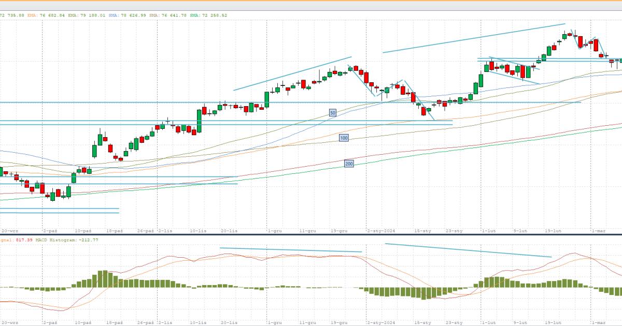Click the divider between price and MACD panels
Image resolution: width=622 pixels, height=326 pixels.
click(x=311, y=236)
